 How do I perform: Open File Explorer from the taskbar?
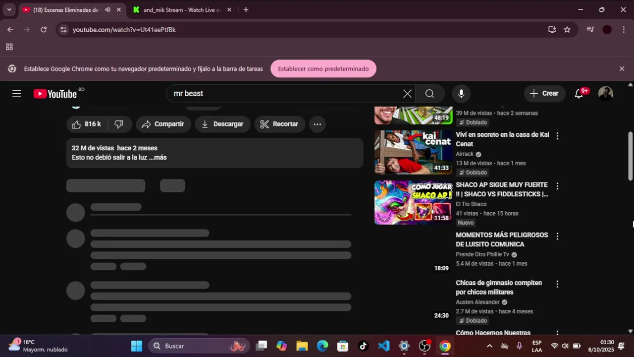click(x=302, y=346)
